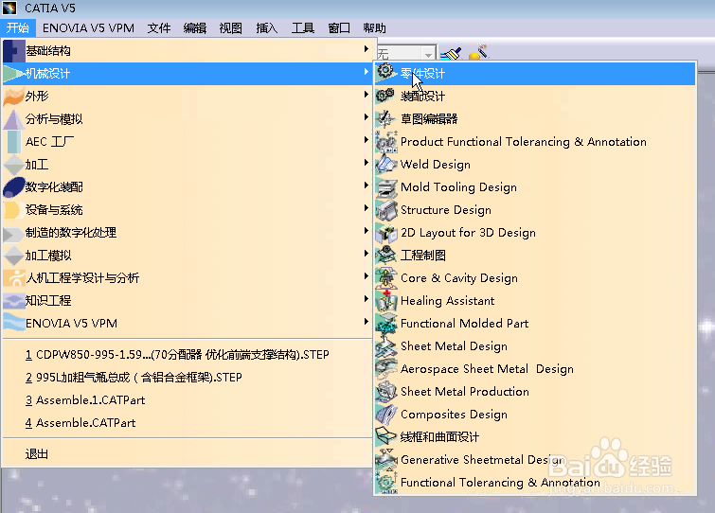
Task: Select 机械设计 menu entry
Action: point(188,73)
